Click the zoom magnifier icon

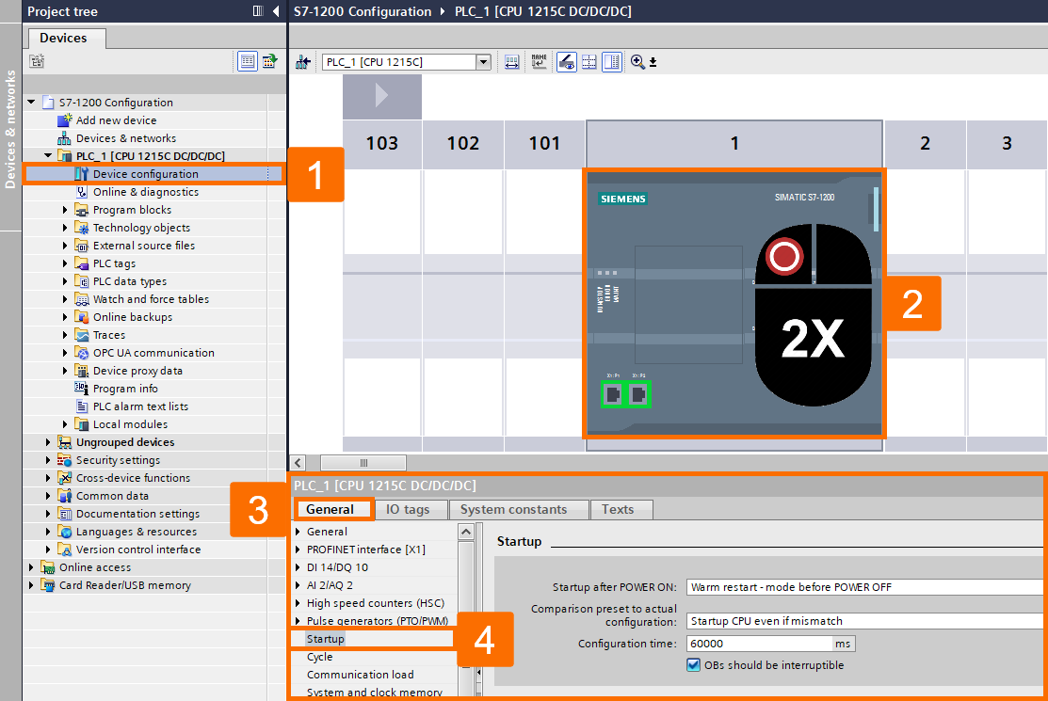pos(637,62)
